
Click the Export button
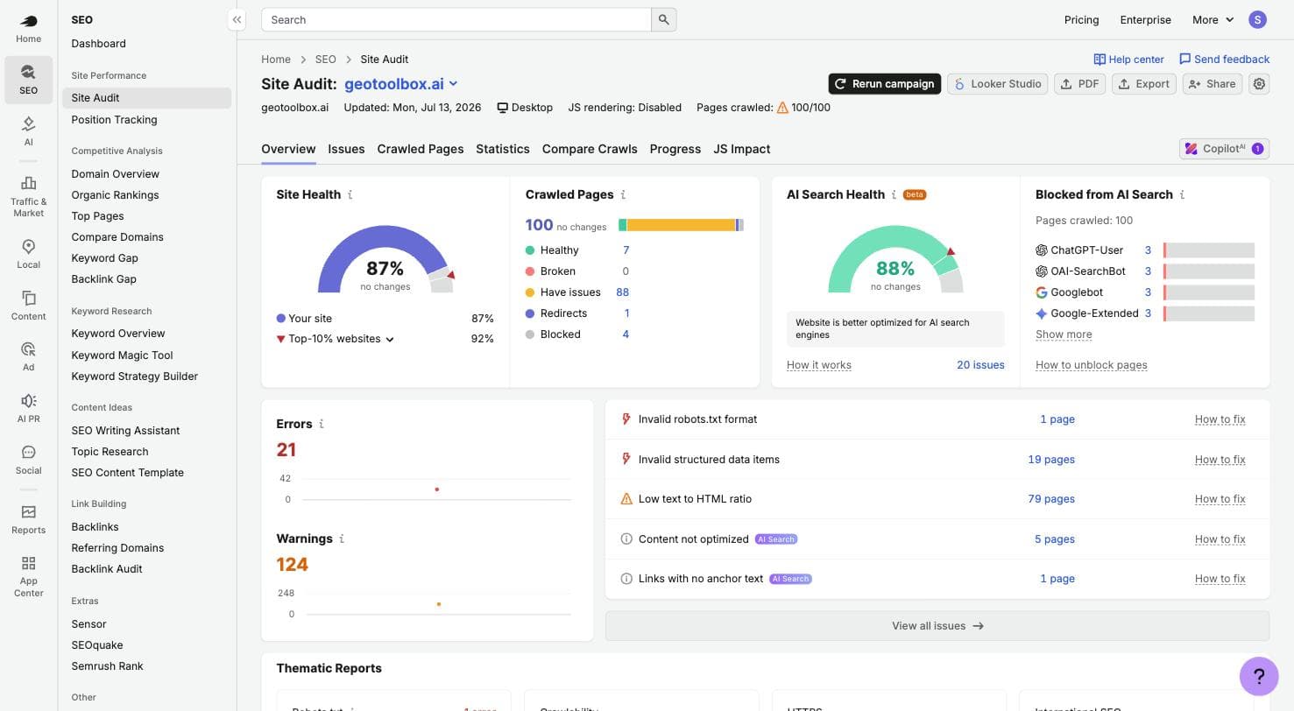[1143, 84]
